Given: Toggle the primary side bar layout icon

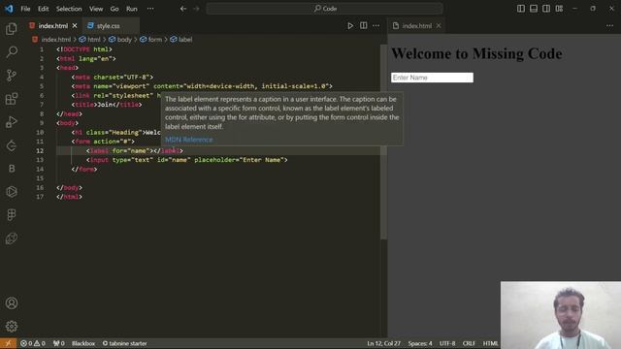Looking at the screenshot, I should point(521,9).
